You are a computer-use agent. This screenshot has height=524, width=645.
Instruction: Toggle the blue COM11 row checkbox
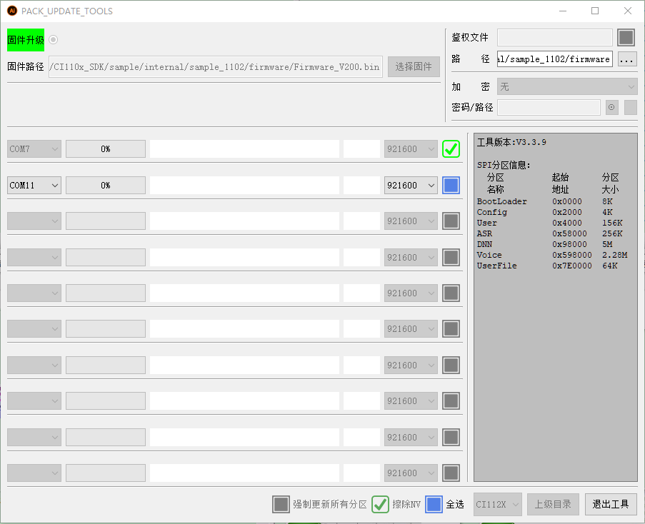(451, 186)
